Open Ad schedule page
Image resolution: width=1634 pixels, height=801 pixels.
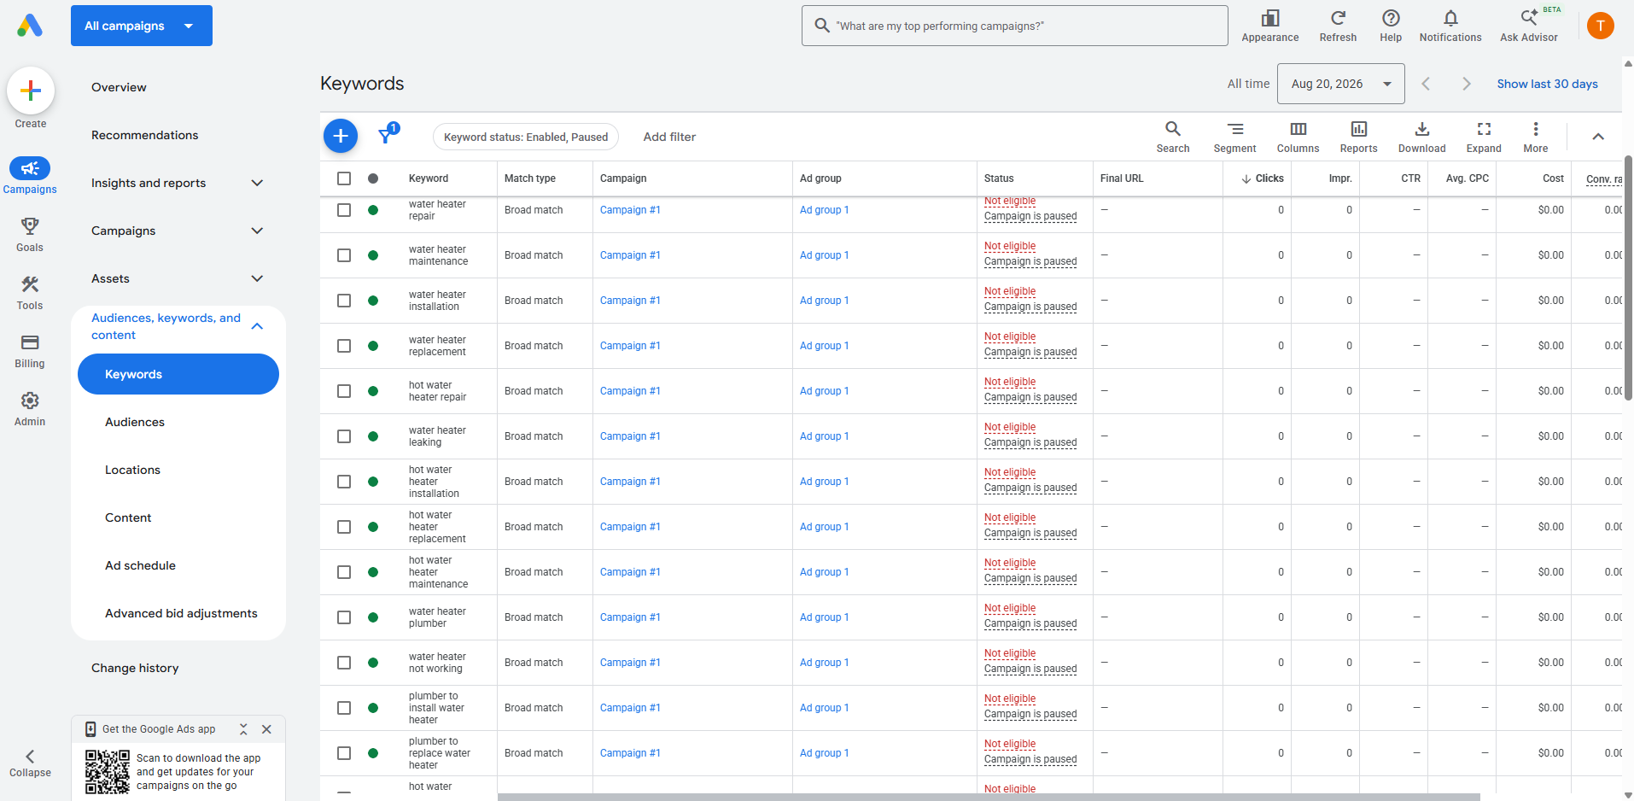pyautogui.click(x=140, y=565)
